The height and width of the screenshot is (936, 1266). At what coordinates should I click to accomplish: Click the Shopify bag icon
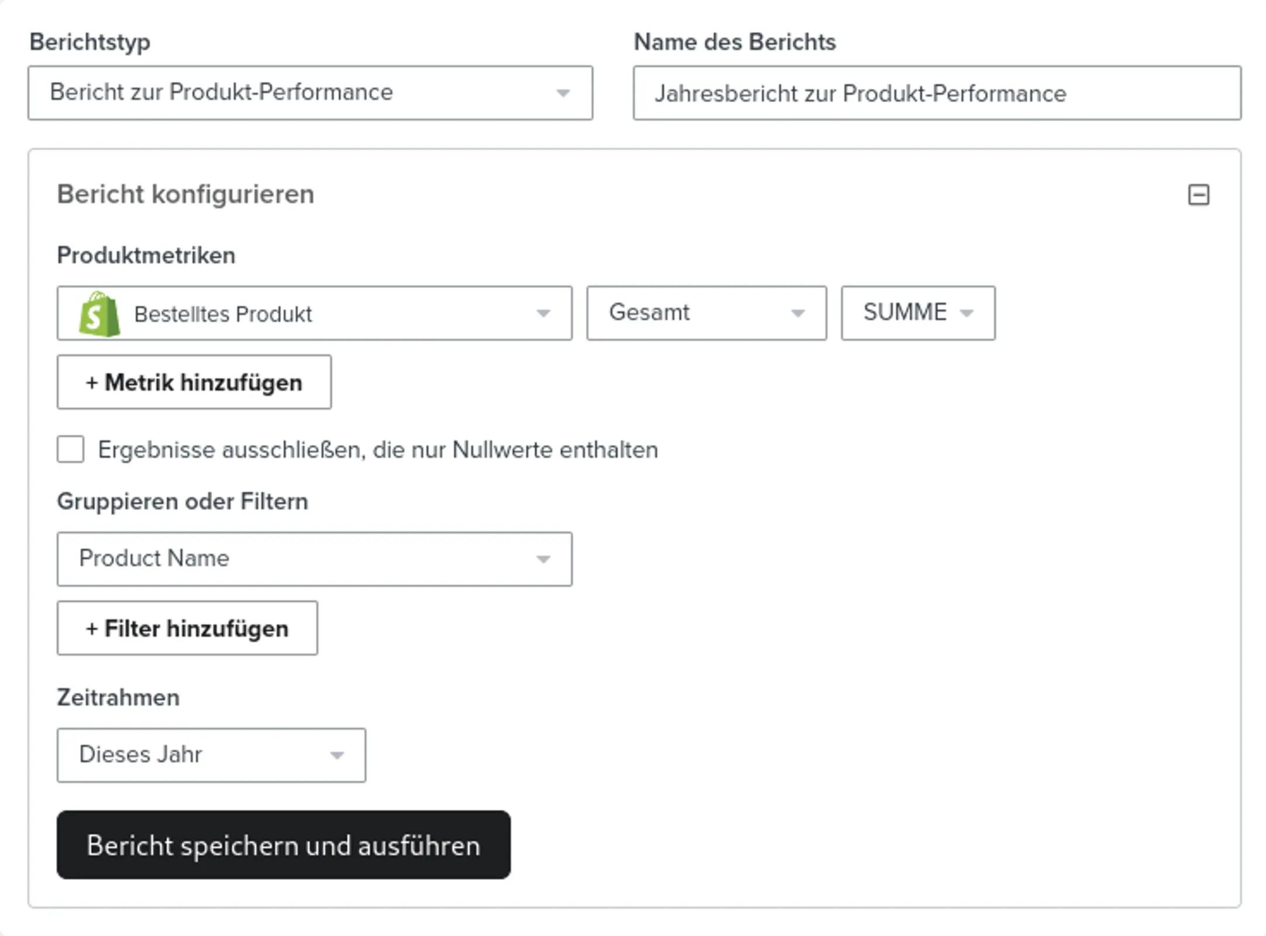tap(99, 314)
